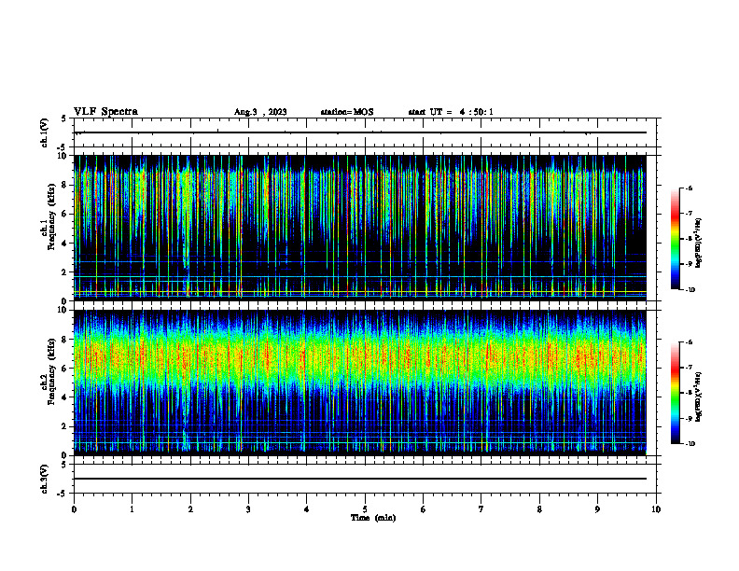
Task: Click time-axis tick label "0"
Action: [74, 509]
